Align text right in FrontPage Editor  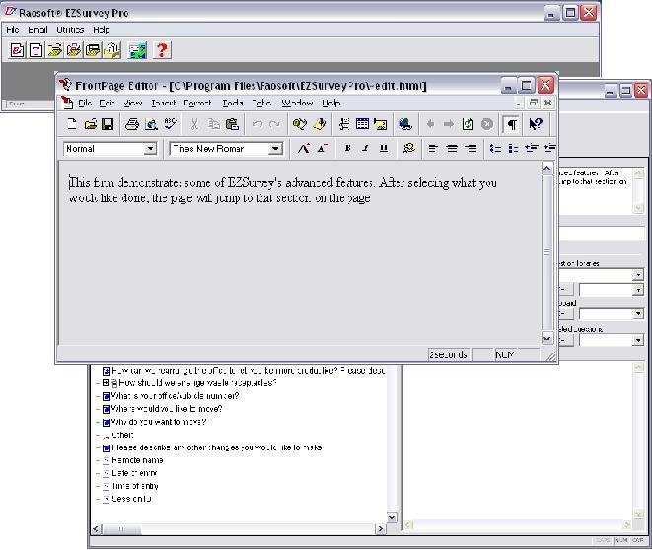[471, 148]
